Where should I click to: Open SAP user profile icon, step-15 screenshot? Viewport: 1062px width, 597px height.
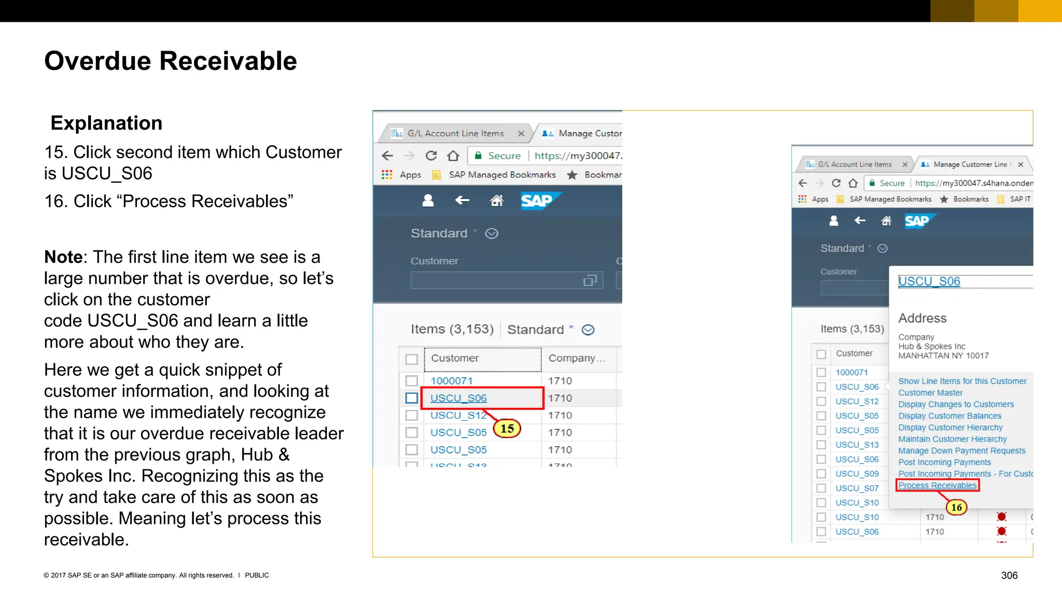point(428,201)
